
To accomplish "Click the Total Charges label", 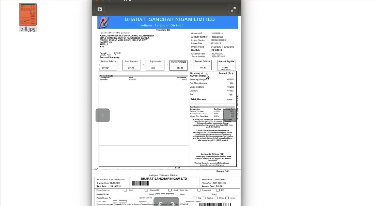I will point(198,99).
